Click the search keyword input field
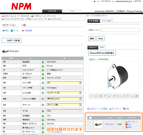 coord(121,30)
